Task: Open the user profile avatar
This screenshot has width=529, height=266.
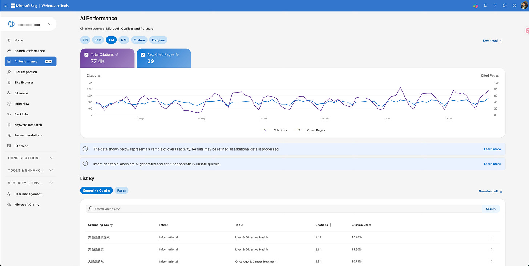Action: 524,5
